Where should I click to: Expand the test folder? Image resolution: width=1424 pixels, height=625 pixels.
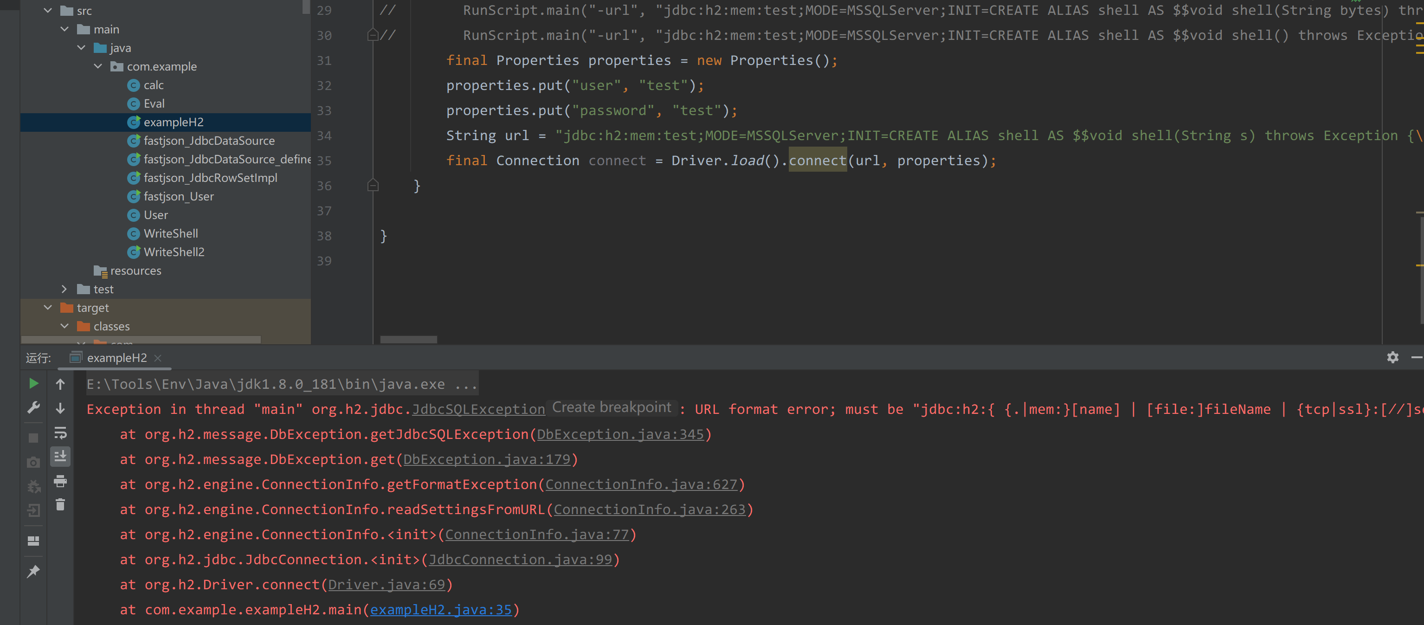(x=64, y=289)
